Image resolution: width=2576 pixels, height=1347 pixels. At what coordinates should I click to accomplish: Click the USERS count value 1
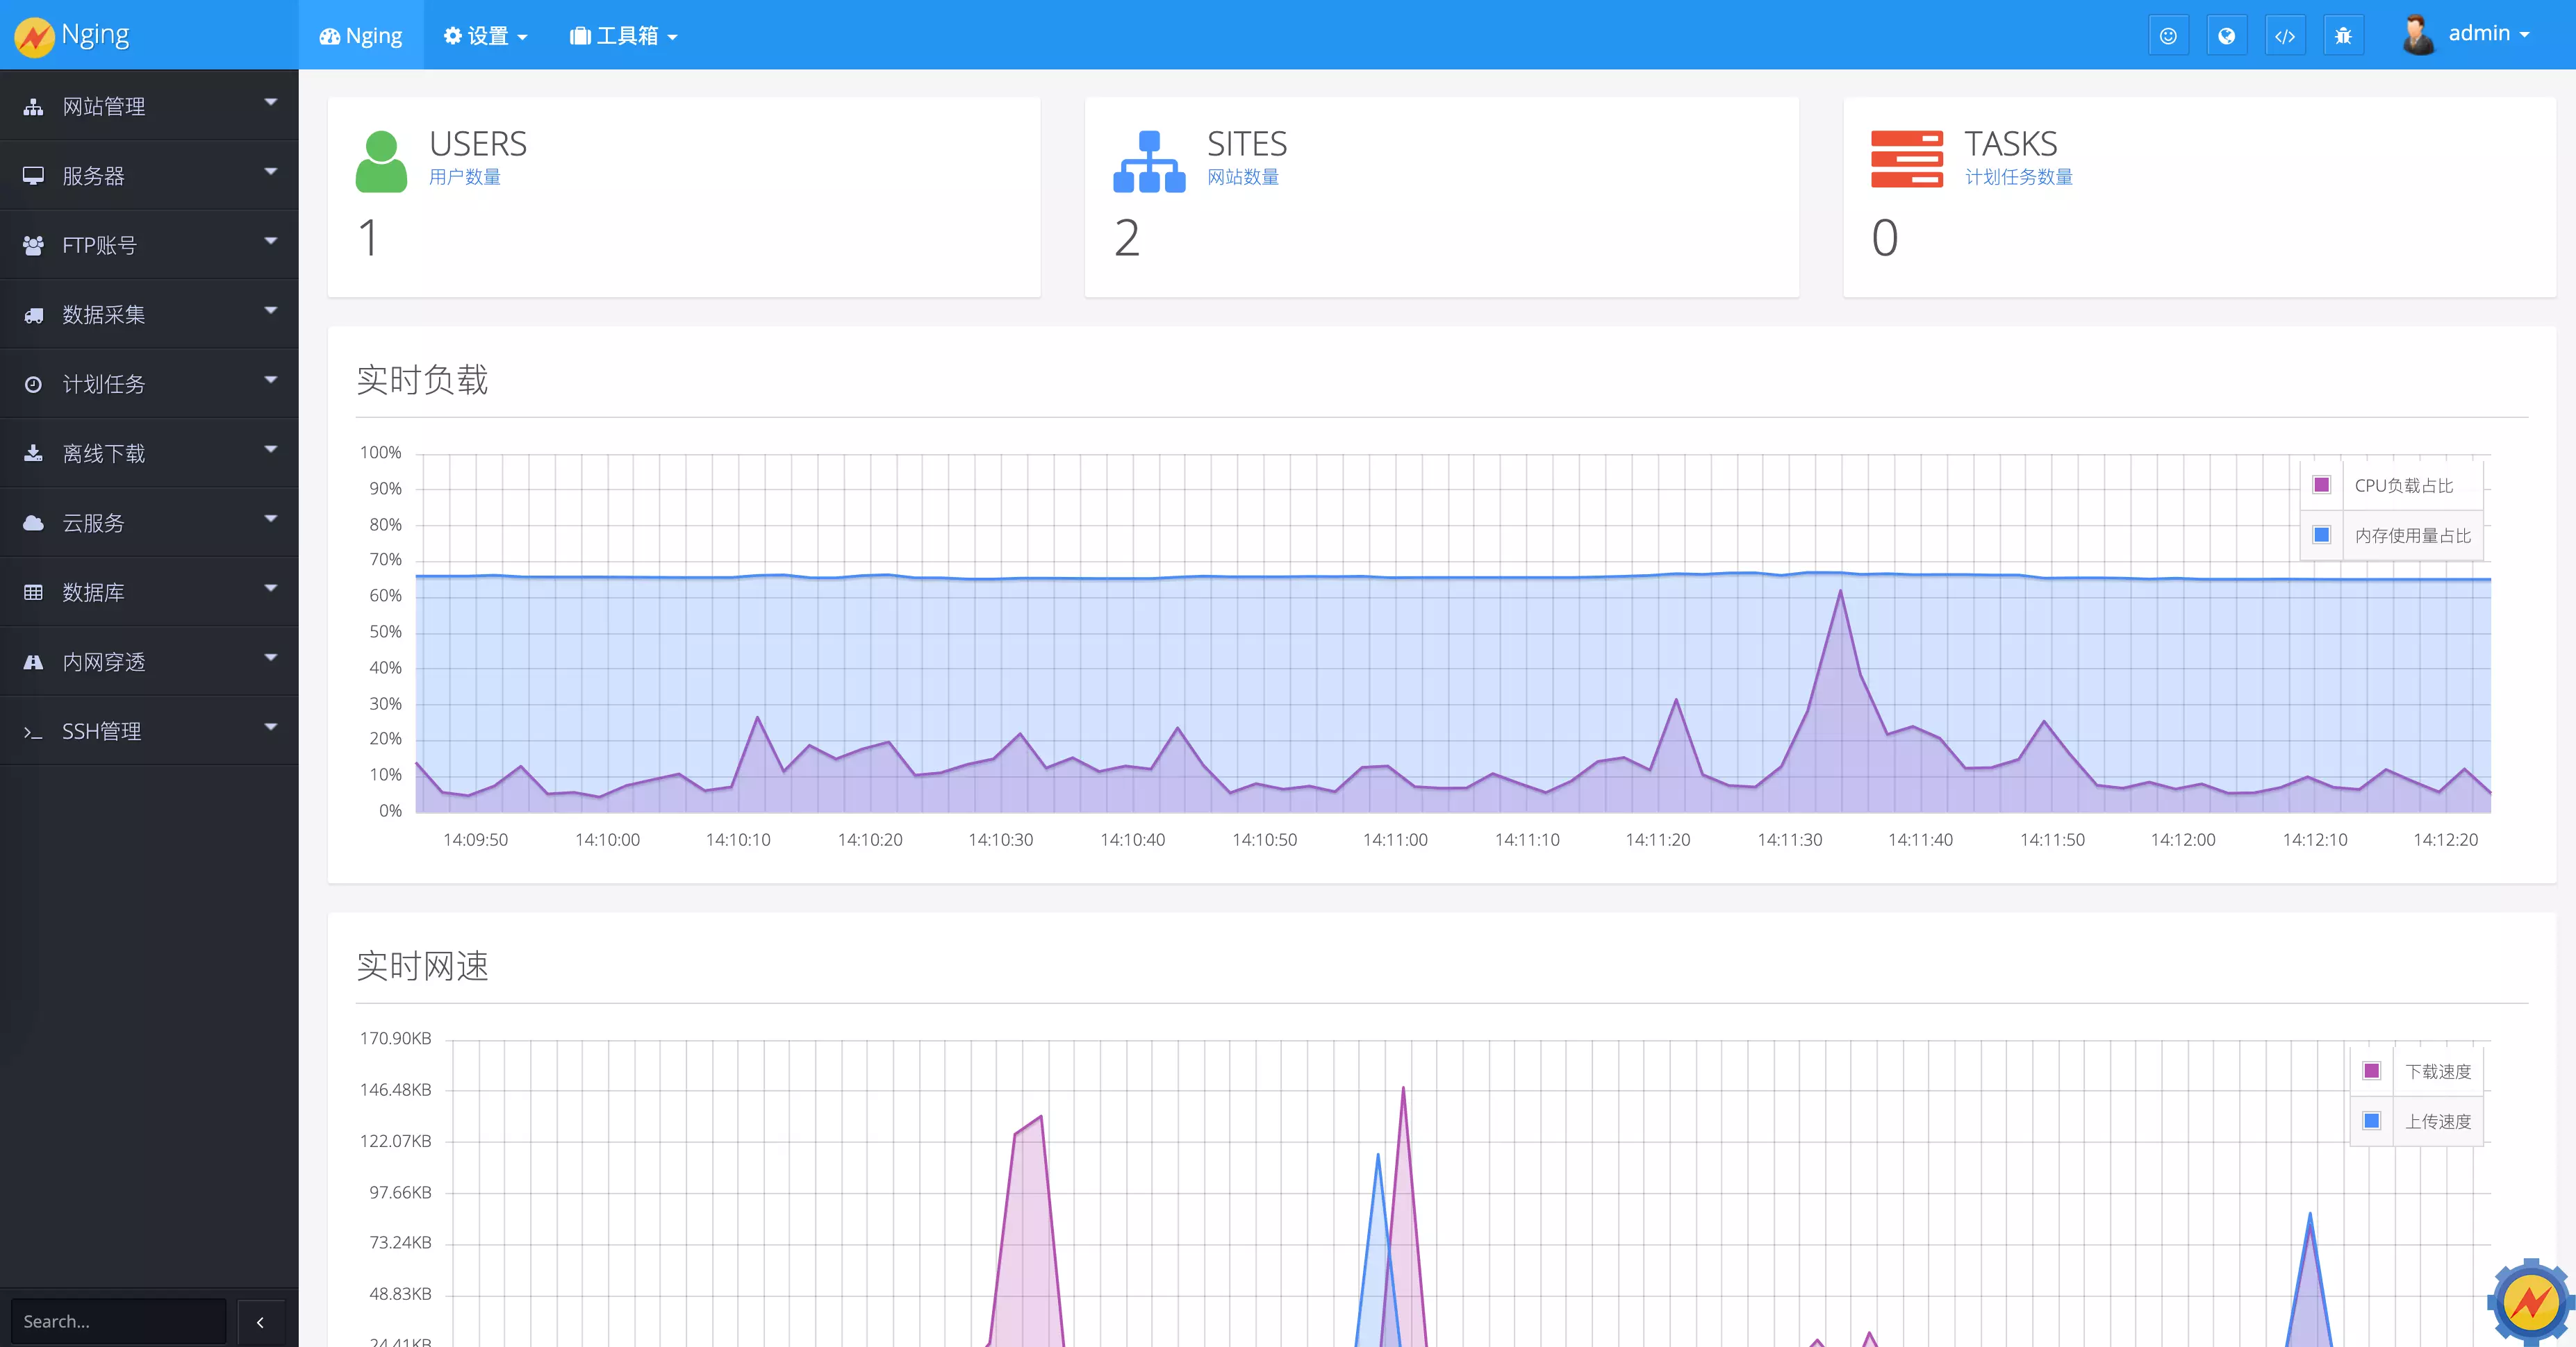369,239
